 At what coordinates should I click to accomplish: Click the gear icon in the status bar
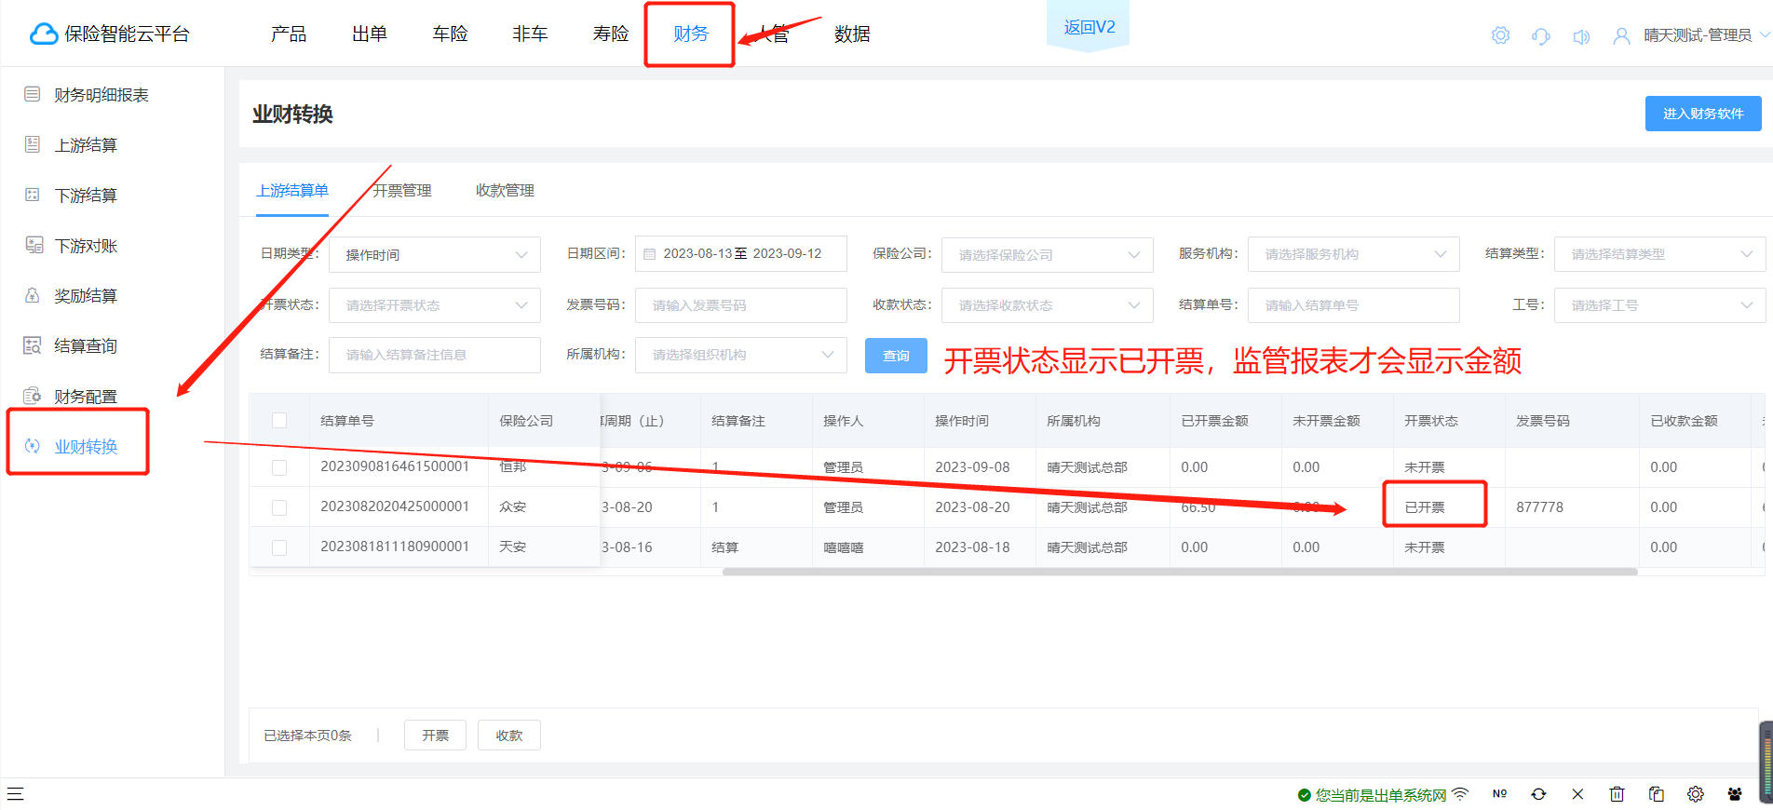pyautogui.click(x=1696, y=794)
